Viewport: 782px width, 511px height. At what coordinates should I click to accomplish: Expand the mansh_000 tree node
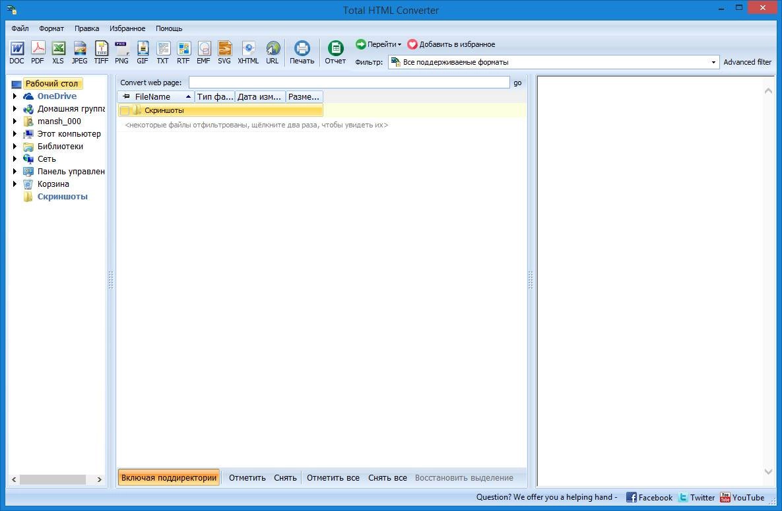pyautogui.click(x=15, y=121)
